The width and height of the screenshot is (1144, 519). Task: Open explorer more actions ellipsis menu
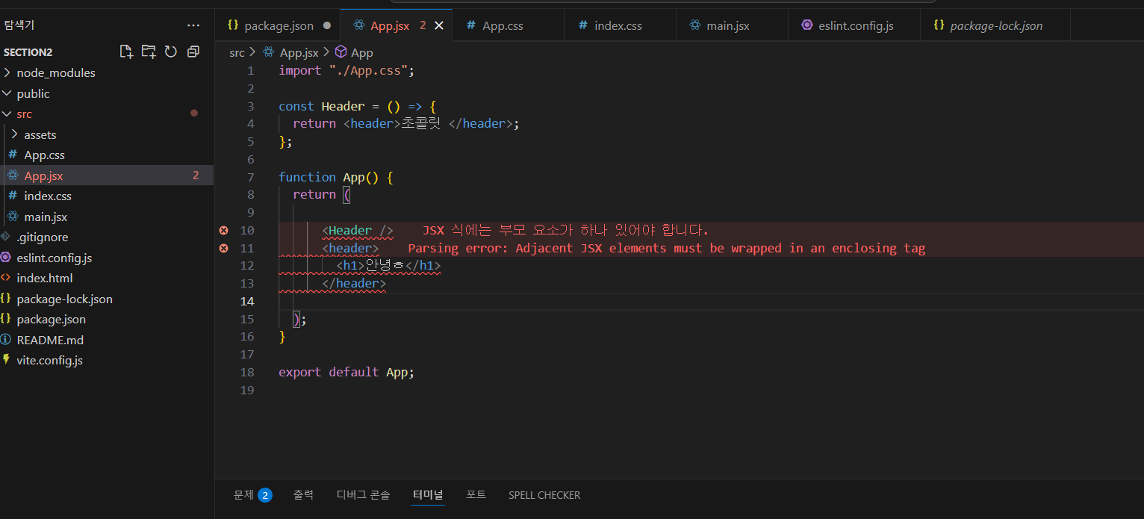[193, 25]
